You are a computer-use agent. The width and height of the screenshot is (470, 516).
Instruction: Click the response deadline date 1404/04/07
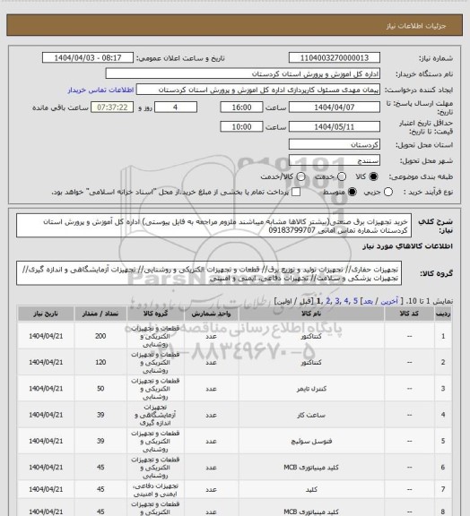point(335,107)
